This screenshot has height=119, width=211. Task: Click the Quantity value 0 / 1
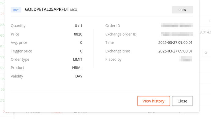click(79, 26)
